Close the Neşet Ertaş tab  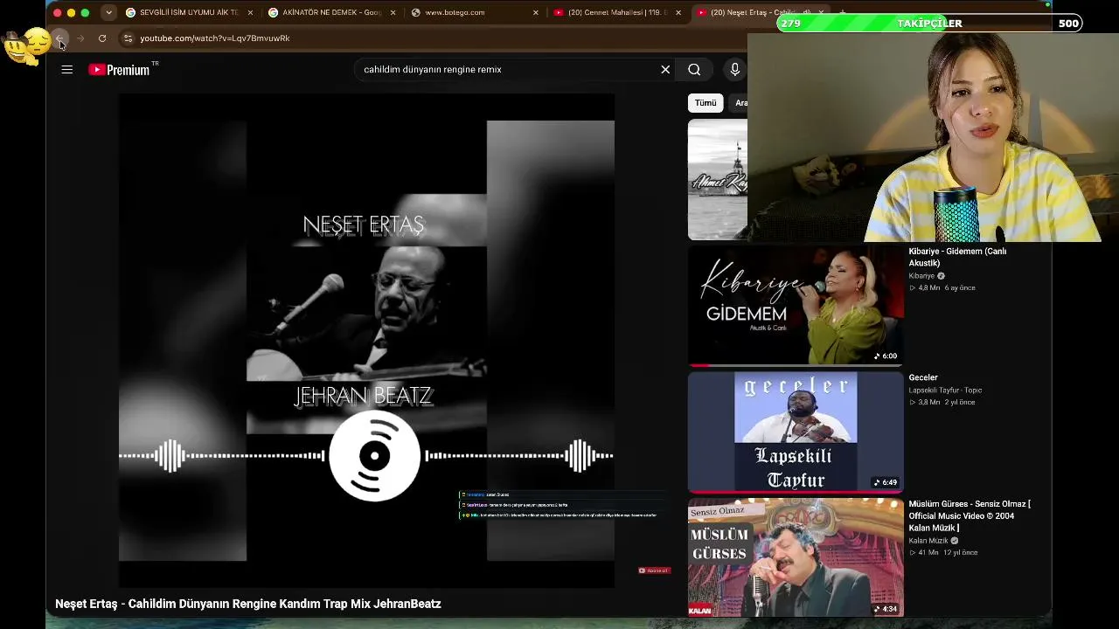pyautogui.click(x=821, y=13)
